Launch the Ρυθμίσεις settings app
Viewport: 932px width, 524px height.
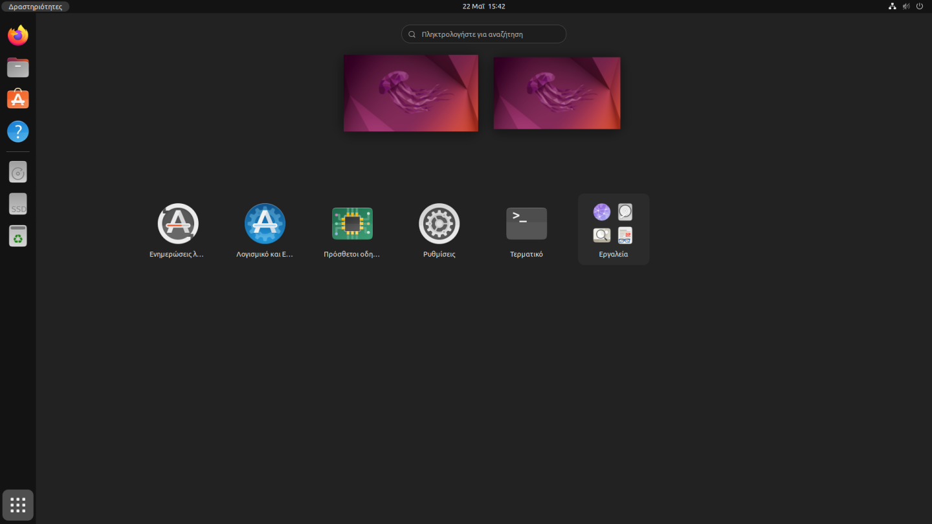pyautogui.click(x=439, y=223)
